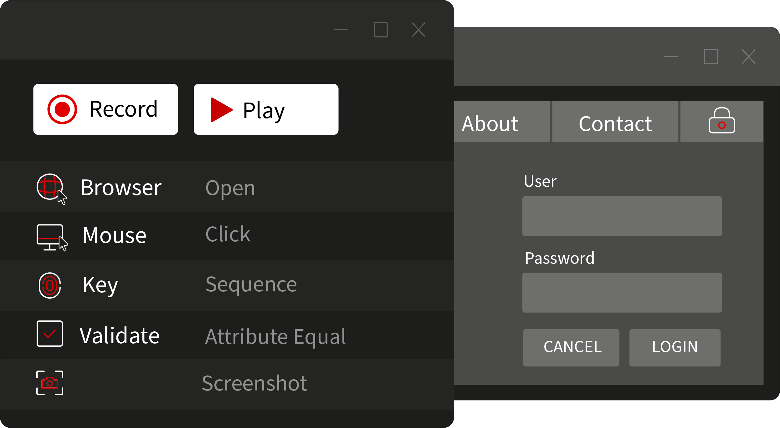Click the Screenshot camera icon
The width and height of the screenshot is (780, 428).
click(50, 383)
